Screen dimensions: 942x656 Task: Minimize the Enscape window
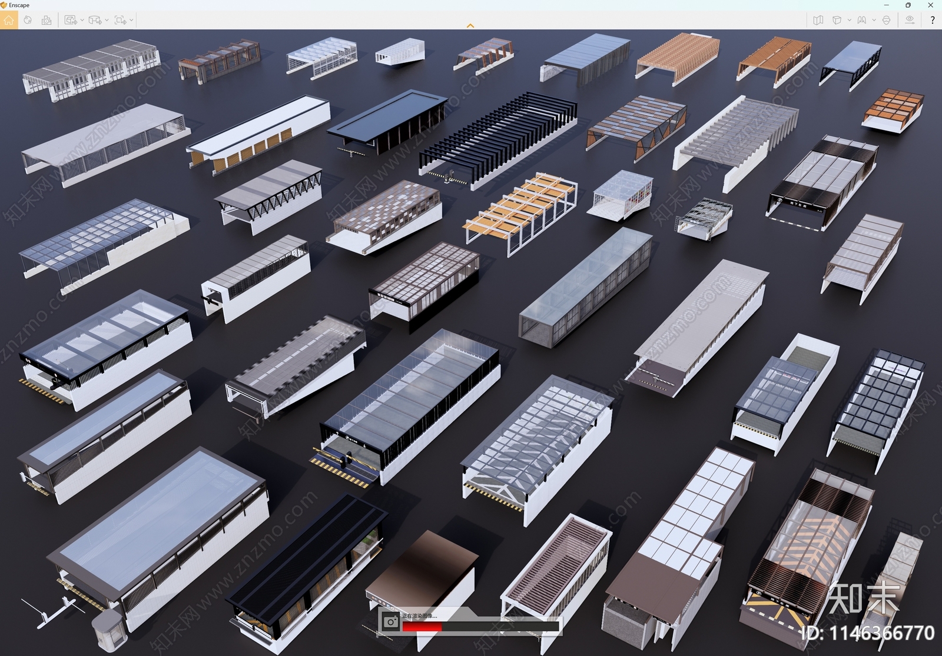point(886,5)
